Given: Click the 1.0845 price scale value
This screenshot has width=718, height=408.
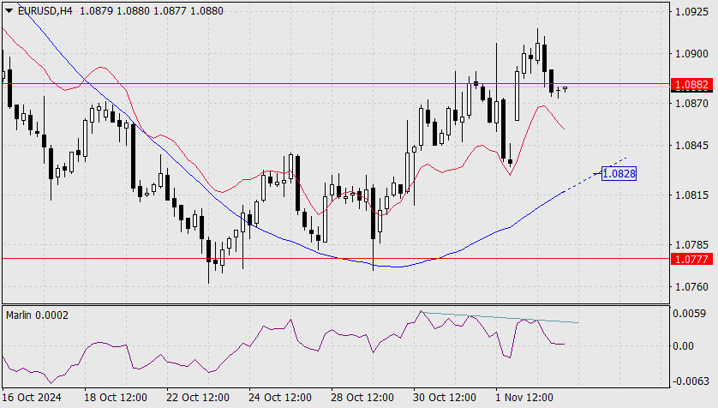Looking at the screenshot, I should [692, 145].
